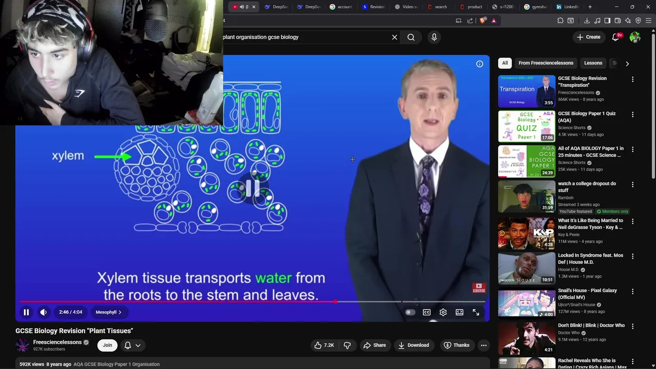Screen dimensions: 656x369
Task: Switch to the LinkedIn browser tab
Action: click(x=567, y=7)
